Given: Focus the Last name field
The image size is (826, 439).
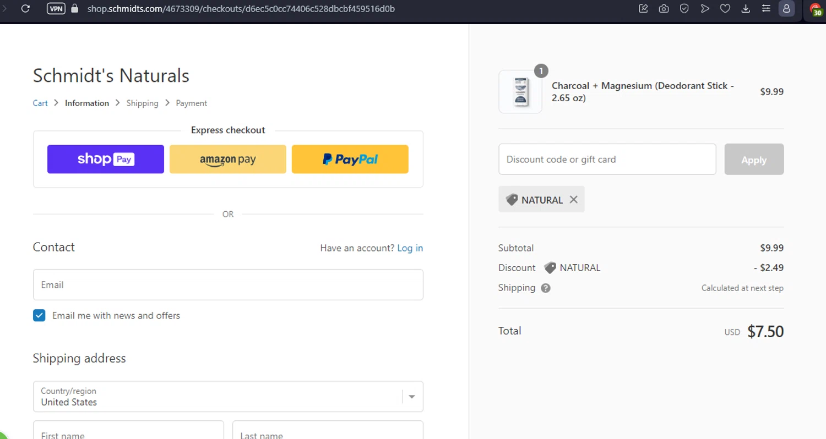Looking at the screenshot, I should 328,430.
